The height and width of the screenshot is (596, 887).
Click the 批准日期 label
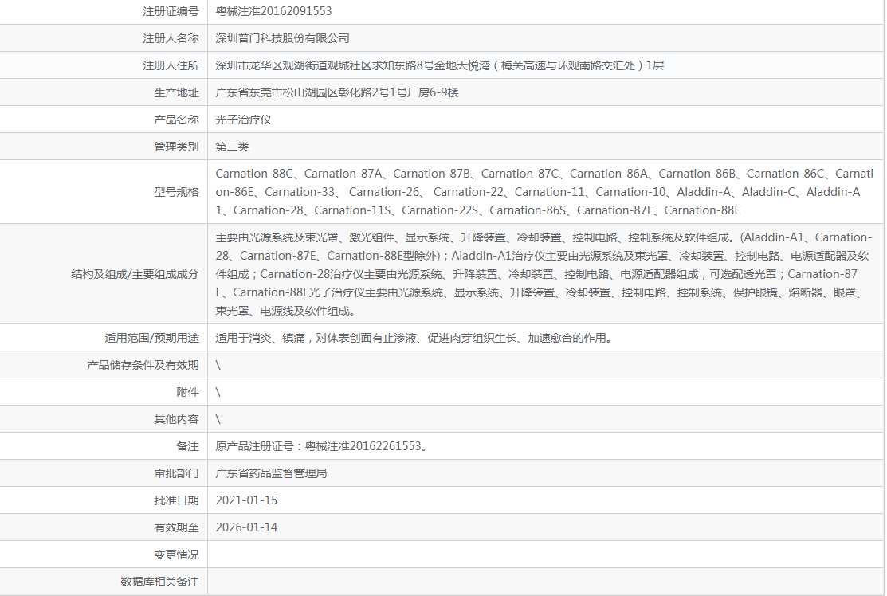[x=176, y=501]
